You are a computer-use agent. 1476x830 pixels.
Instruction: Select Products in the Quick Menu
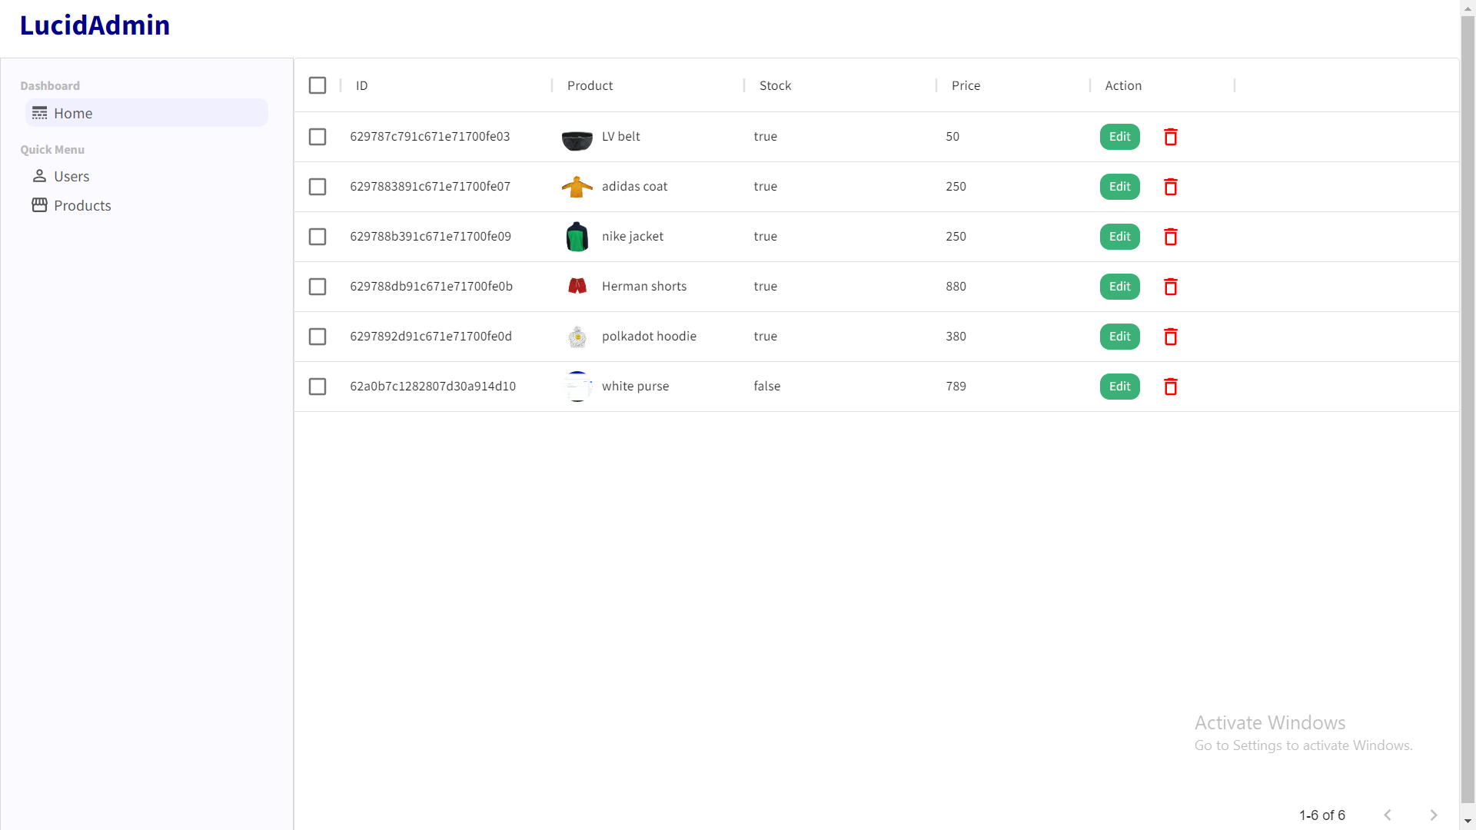tap(82, 205)
